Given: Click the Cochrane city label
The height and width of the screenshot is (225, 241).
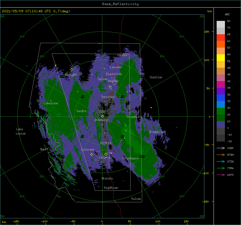Looking at the screenshot, I should coord(88,150).
